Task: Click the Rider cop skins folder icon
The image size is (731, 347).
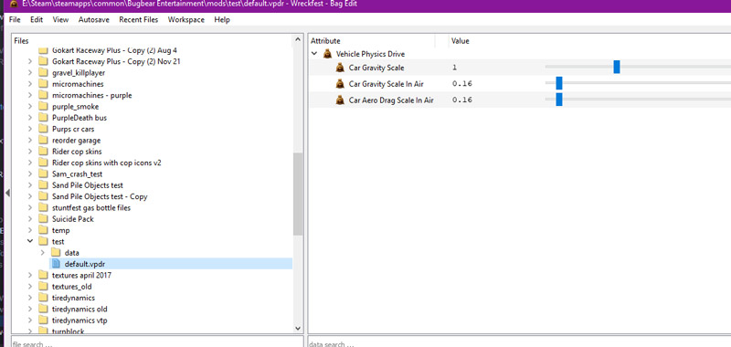Action: (43, 152)
